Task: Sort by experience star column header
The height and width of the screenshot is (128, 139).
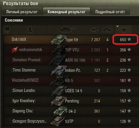Action: click(x=124, y=30)
